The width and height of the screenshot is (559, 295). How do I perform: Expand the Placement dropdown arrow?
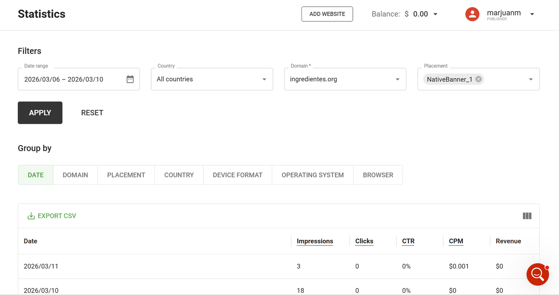click(531, 80)
